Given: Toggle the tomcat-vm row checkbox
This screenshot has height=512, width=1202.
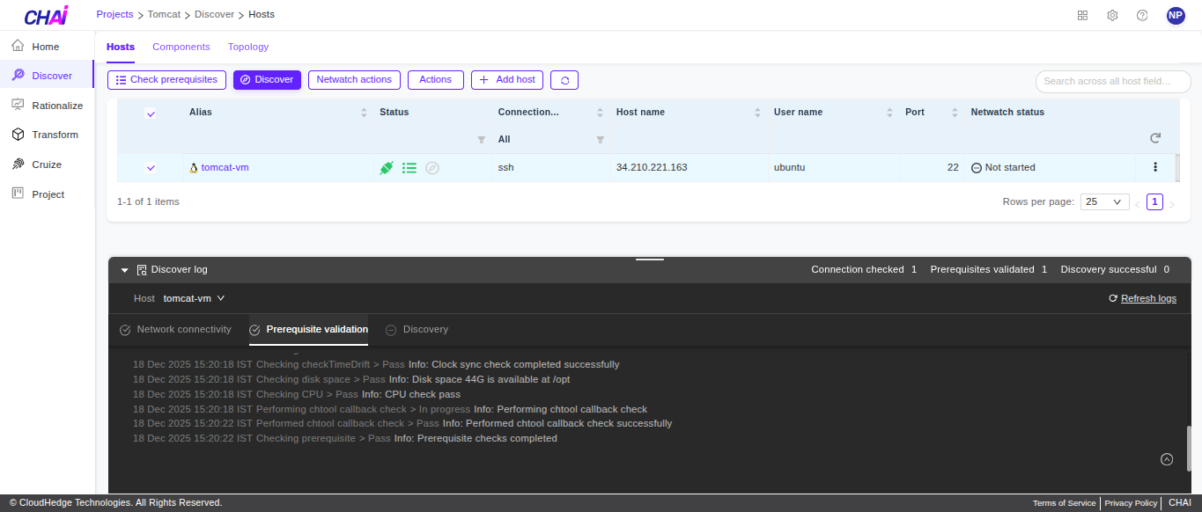Looking at the screenshot, I should click(x=151, y=167).
